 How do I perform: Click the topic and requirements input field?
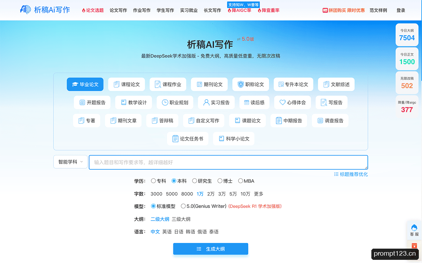(x=228, y=162)
